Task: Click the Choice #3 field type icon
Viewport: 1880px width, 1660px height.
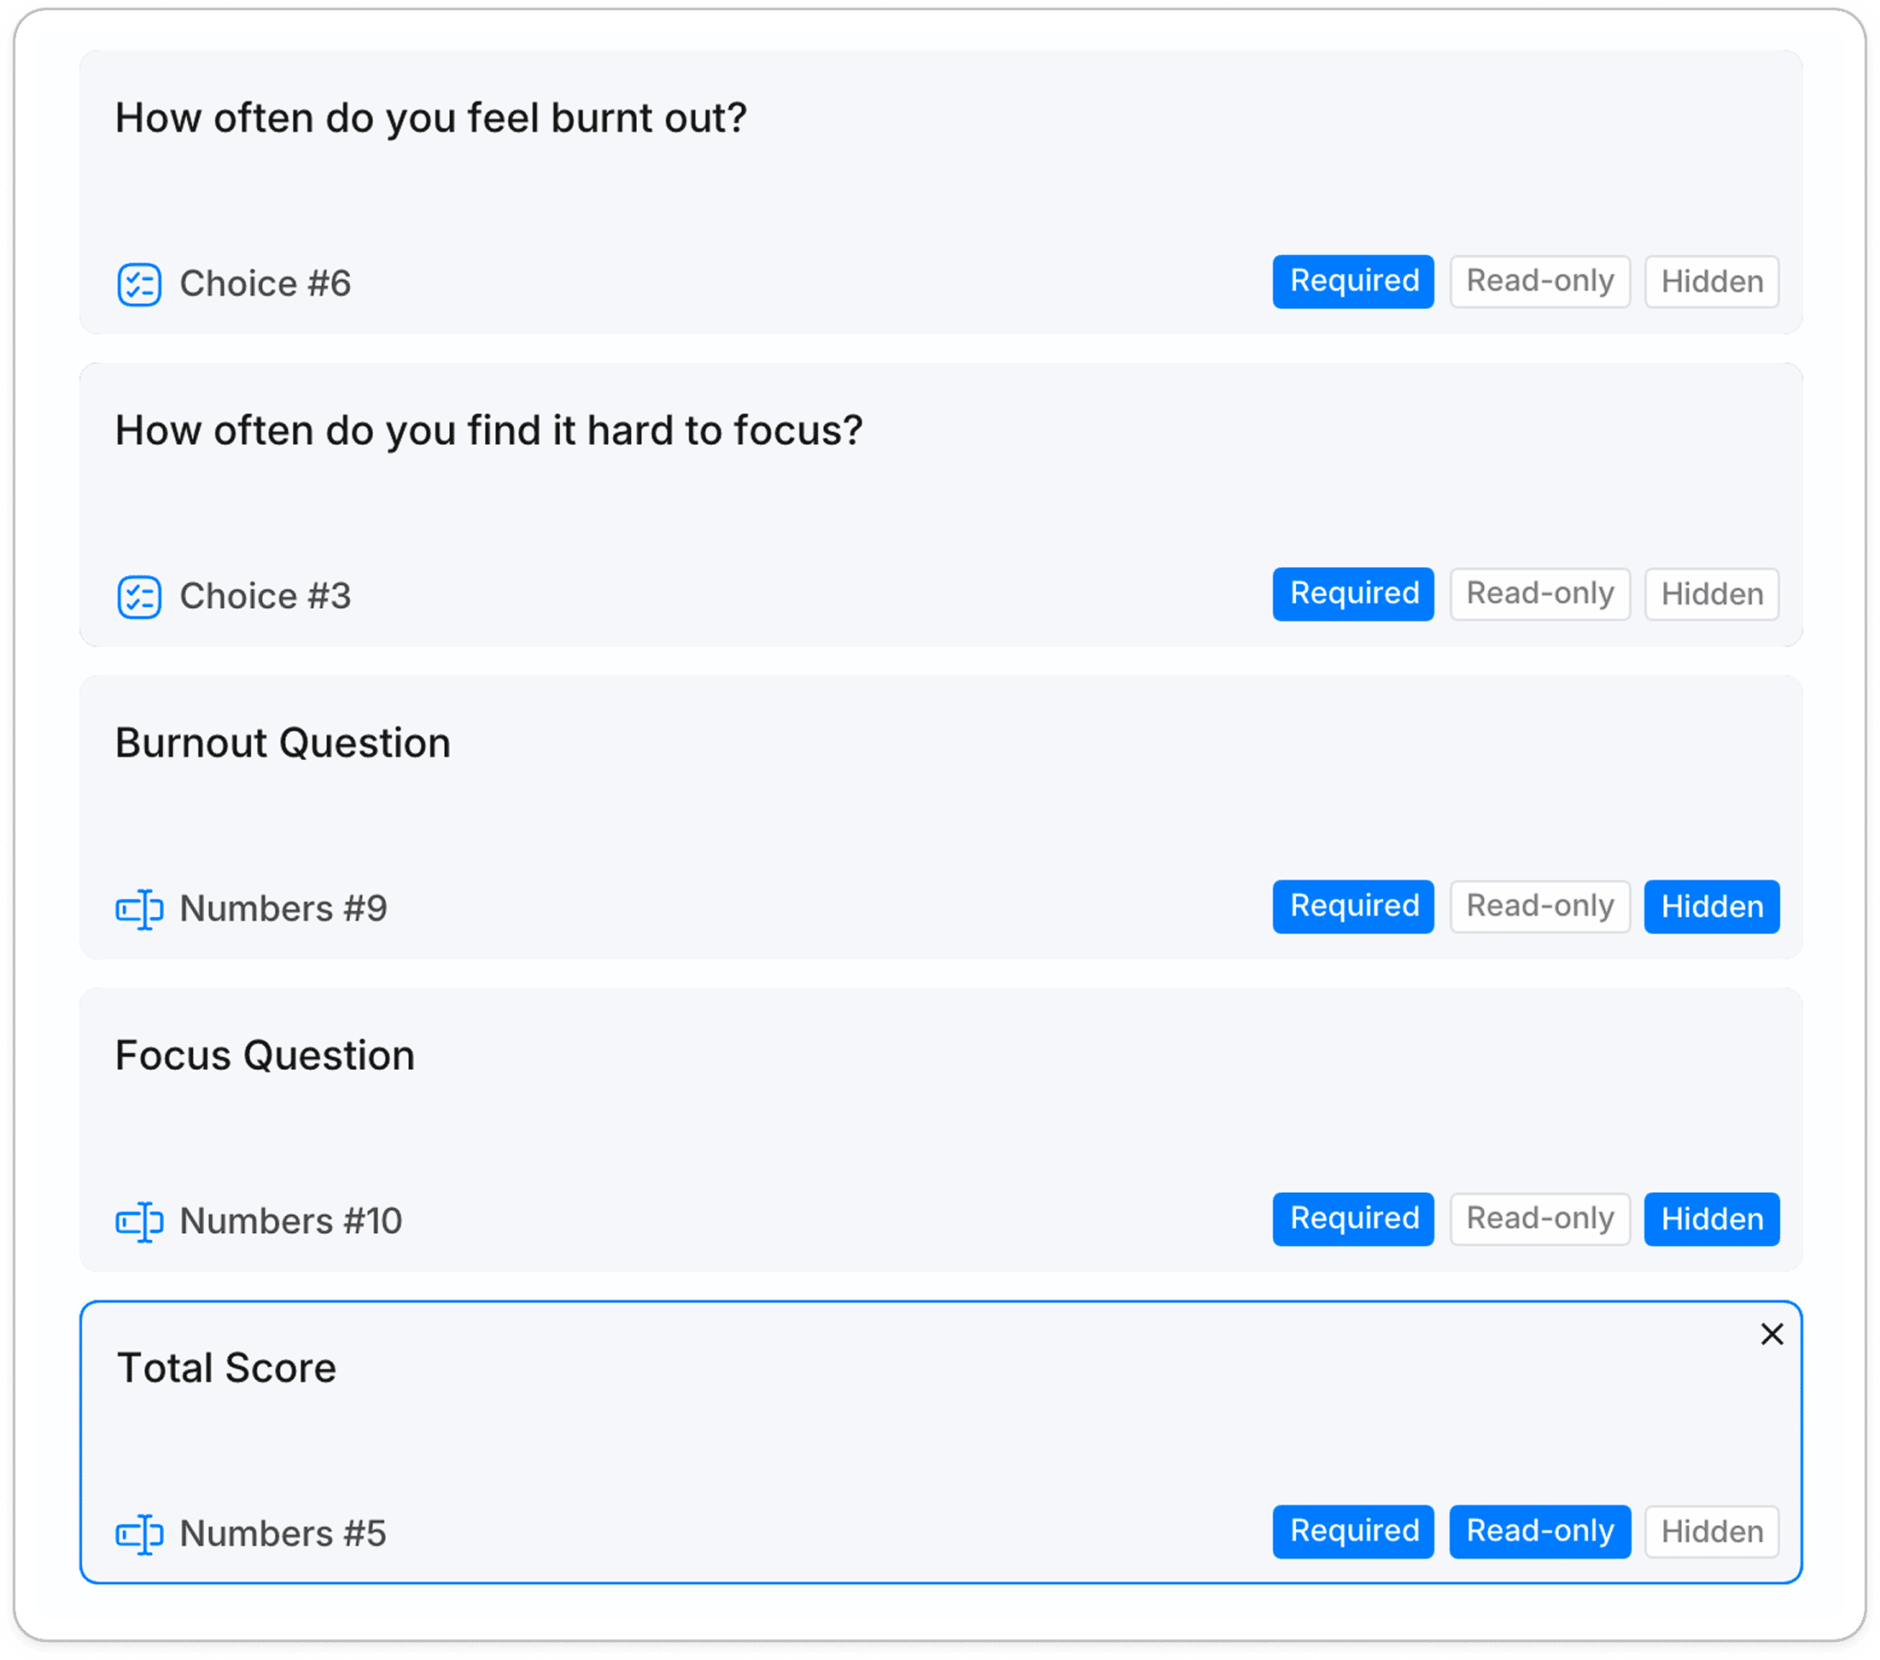Action: (x=139, y=597)
